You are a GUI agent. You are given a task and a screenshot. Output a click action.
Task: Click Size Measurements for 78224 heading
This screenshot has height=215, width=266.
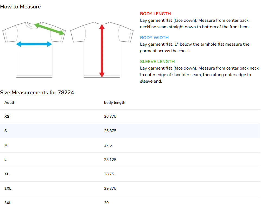tap(37, 93)
